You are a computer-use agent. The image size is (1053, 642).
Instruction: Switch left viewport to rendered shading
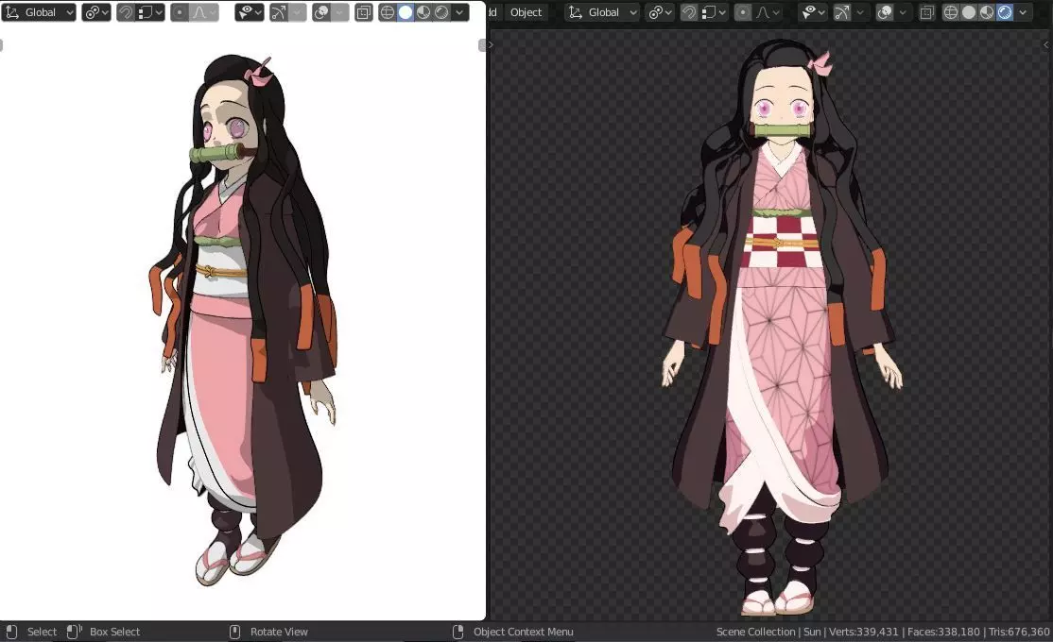pos(441,12)
